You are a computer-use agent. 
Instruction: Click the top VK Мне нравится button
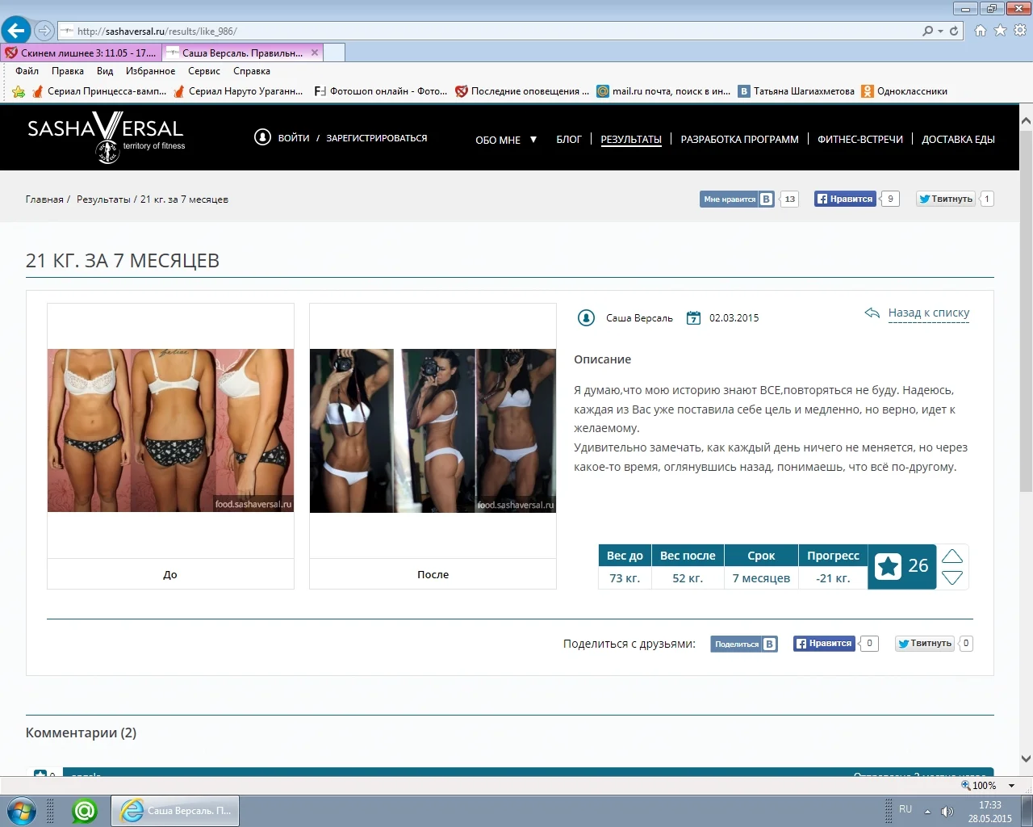[737, 199]
